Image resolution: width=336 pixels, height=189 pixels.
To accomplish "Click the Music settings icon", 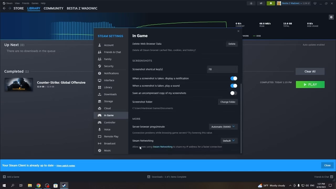I will coord(99,150).
